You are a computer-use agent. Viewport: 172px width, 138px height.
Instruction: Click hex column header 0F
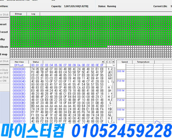click(x=102, y=65)
